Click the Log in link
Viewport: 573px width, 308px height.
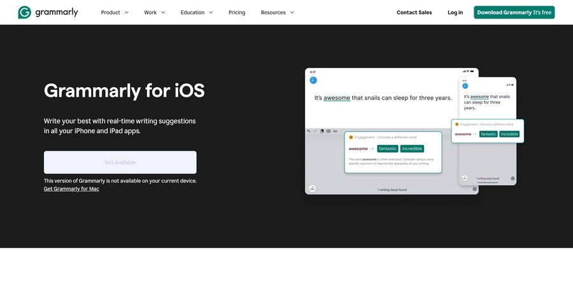pos(455,12)
